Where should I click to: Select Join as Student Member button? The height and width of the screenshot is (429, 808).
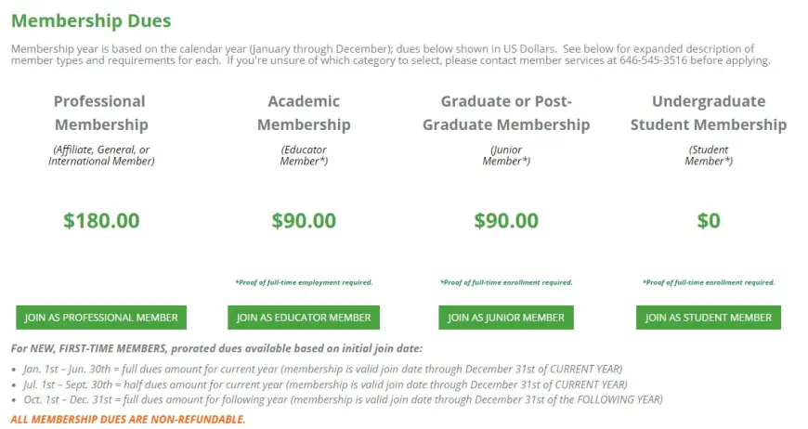click(709, 318)
